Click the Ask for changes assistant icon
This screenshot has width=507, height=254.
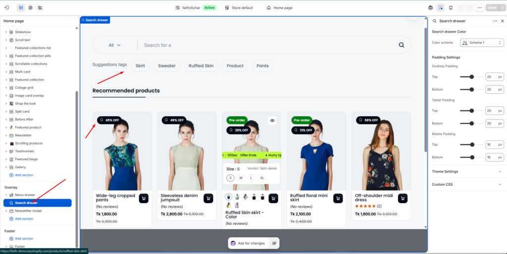[x=233, y=243]
